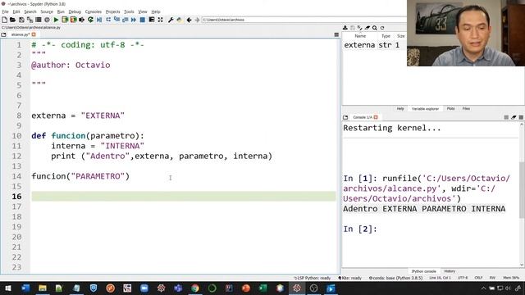The image size is (525, 295).
Task: Interrupt the kernel from the console toolbar
Action: (x=506, y=117)
